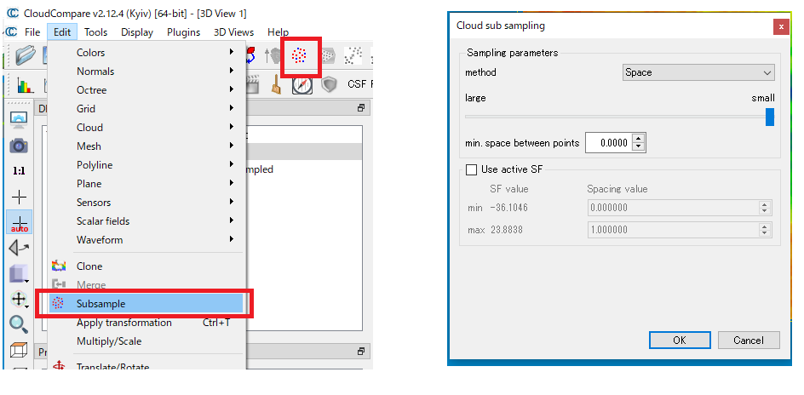Viewport: 804px width, 395px height.
Task: Click the triangle with curved arrow view icon
Action: pos(19,249)
